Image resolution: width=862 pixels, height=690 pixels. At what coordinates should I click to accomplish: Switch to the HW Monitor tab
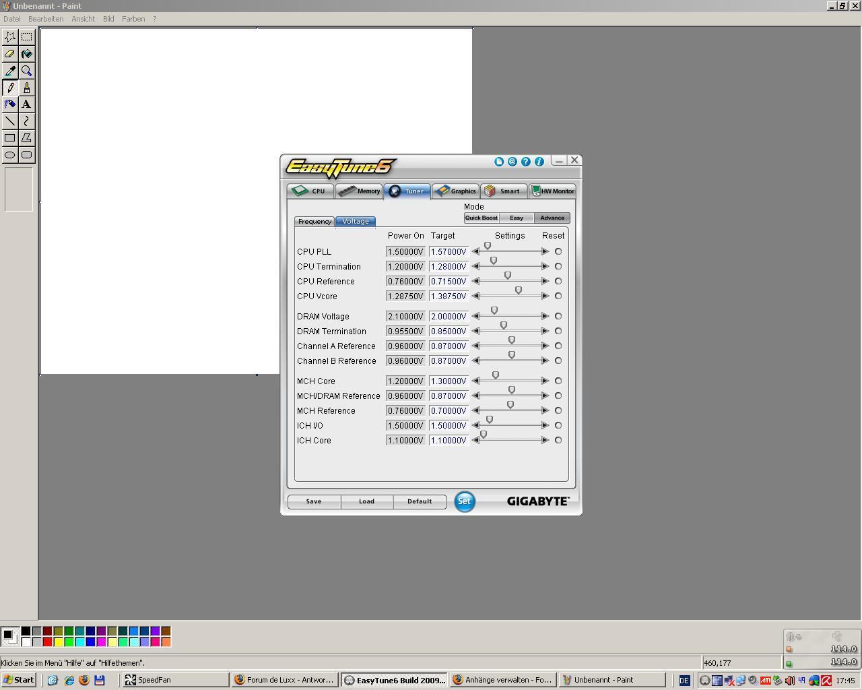click(x=552, y=191)
